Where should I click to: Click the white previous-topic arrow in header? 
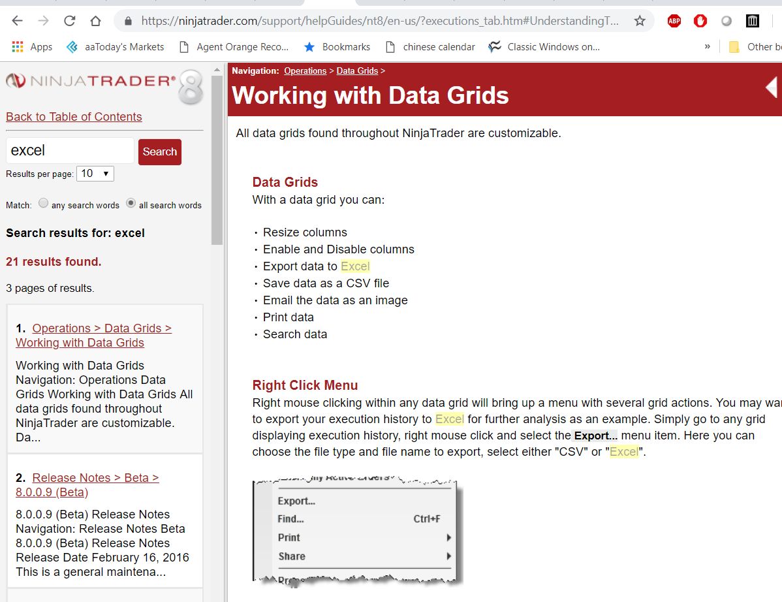pos(772,87)
